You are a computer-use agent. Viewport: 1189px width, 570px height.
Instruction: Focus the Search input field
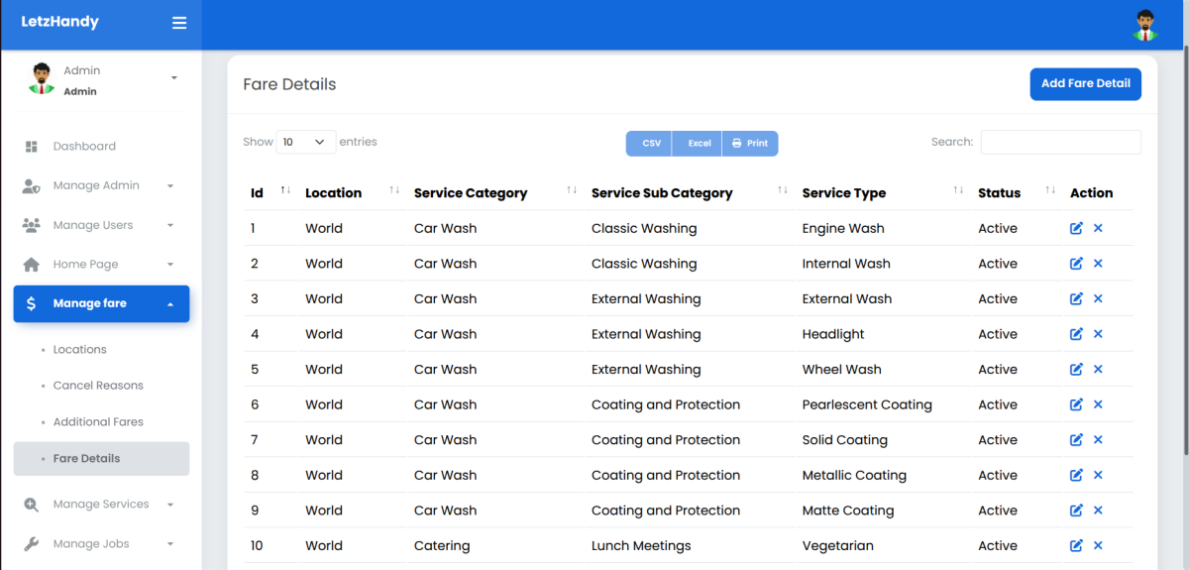(1060, 142)
